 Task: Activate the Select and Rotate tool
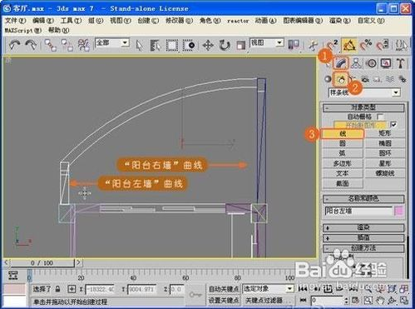click(x=225, y=45)
